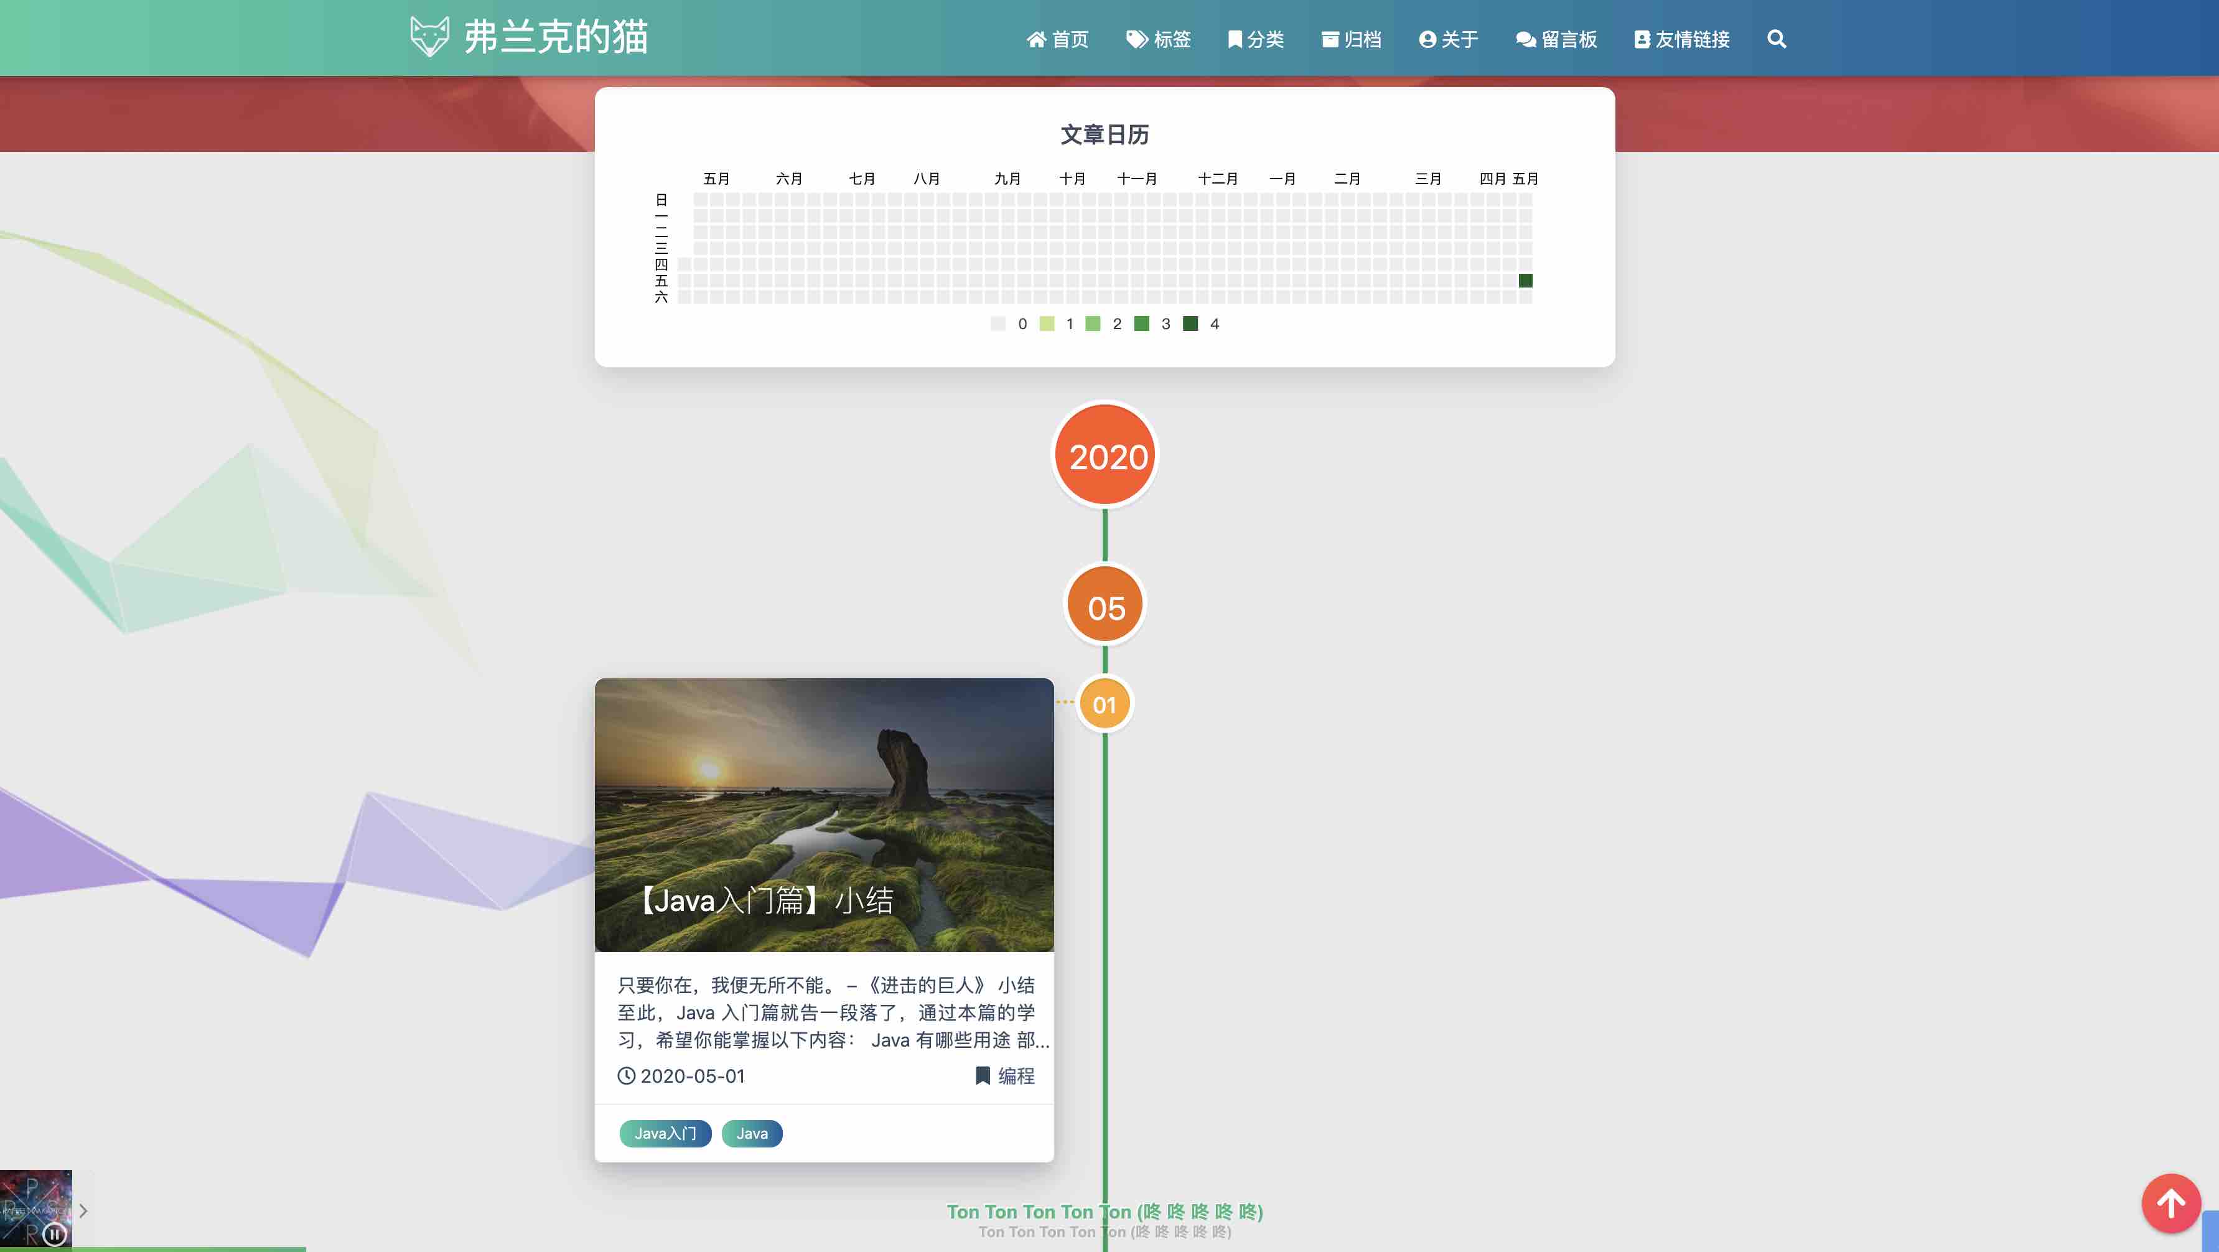The image size is (2219, 1252).
Task: Open the 标签 menu
Action: [1159, 39]
